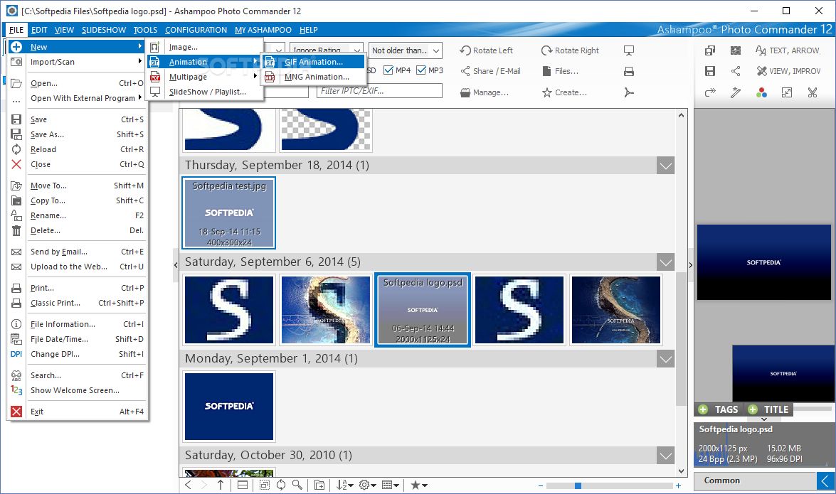Click the minus to shrink thumbnails
The image size is (836, 494).
click(541, 485)
